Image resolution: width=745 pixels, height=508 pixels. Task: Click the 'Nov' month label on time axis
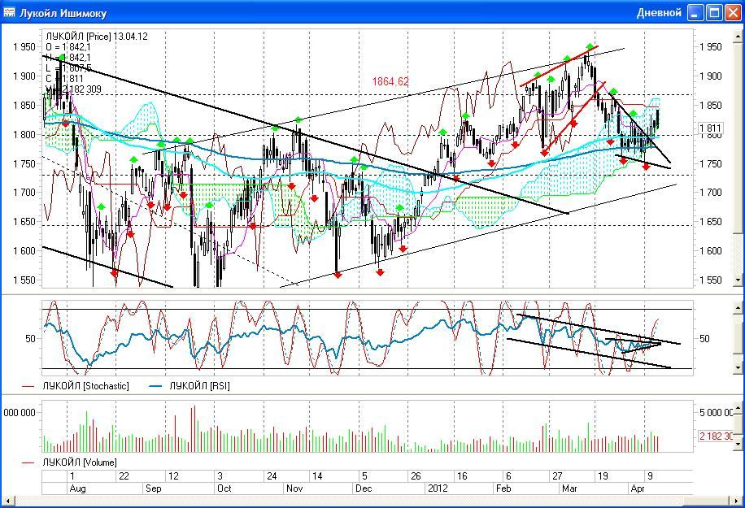pos(294,488)
